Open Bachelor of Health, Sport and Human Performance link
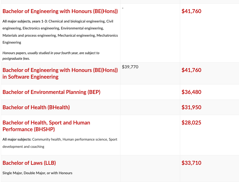Viewport: 239px width, 182px height. 46,126
